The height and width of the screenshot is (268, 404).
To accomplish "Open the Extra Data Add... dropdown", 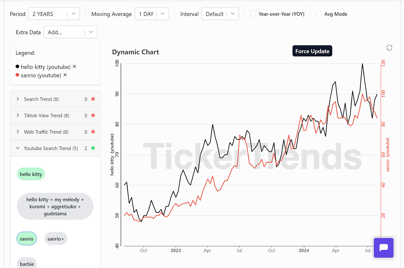I will [70, 32].
